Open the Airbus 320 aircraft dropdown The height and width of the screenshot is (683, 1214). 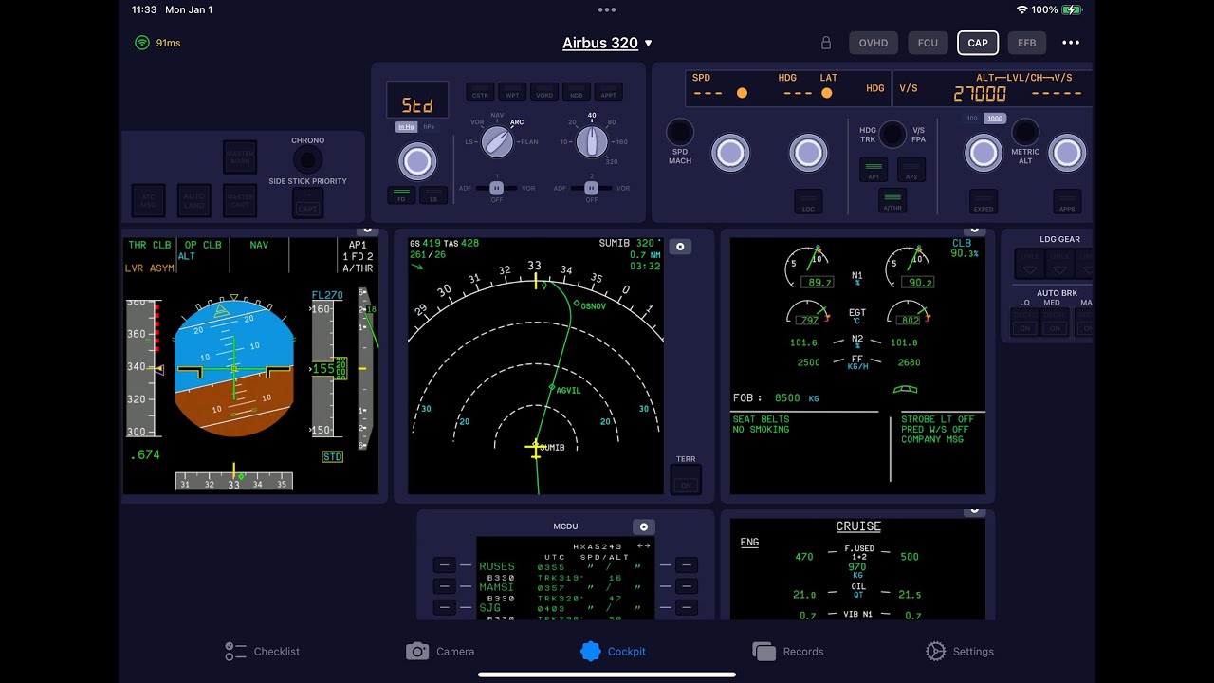pos(607,43)
